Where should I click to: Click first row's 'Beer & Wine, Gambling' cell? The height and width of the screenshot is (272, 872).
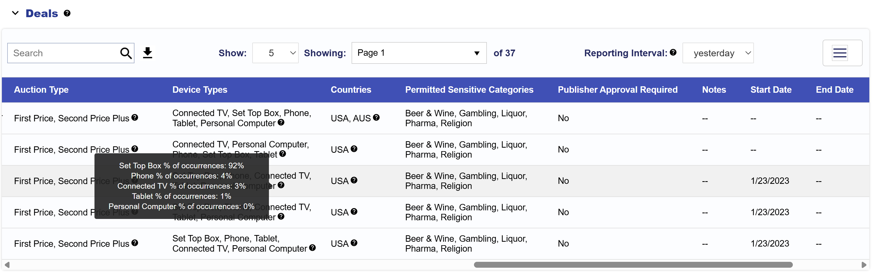coord(466,118)
